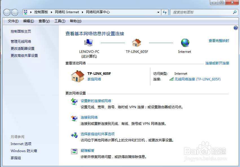Click large house icon for active network
Viewport: 240px width, 167px height.
[78, 76]
